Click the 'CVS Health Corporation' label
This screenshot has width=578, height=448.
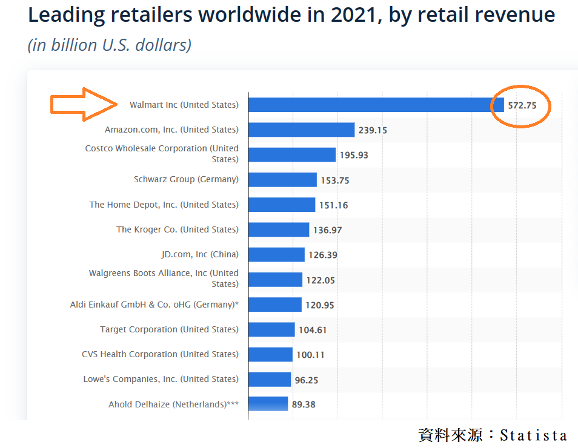(160, 354)
